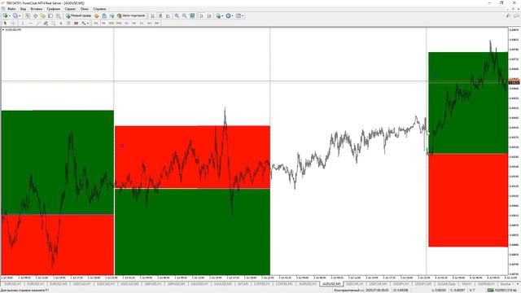This screenshot has width=521, height=293.
Task: Expand the Profiles dropdown arrow
Action: [20, 15]
